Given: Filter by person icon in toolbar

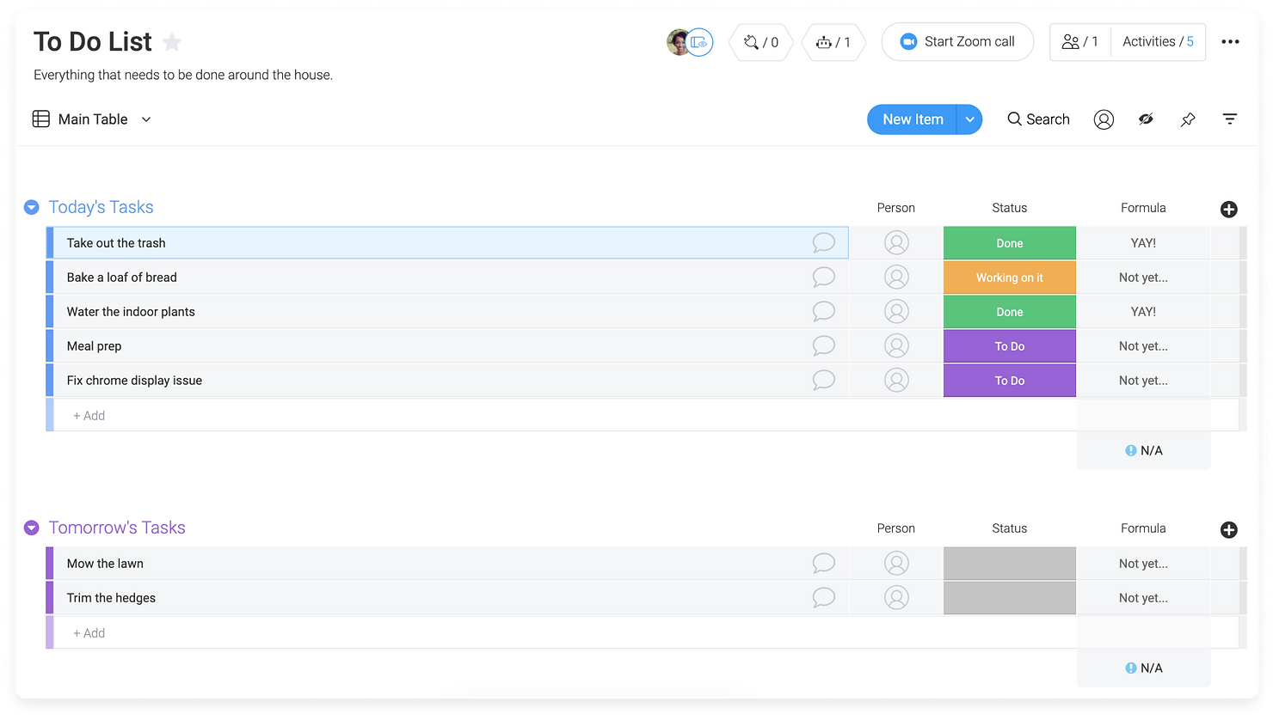Looking at the screenshot, I should coord(1104,119).
